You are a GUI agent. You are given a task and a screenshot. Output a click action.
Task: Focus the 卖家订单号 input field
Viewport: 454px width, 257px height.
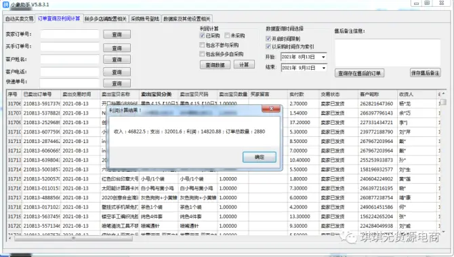tap(70, 34)
